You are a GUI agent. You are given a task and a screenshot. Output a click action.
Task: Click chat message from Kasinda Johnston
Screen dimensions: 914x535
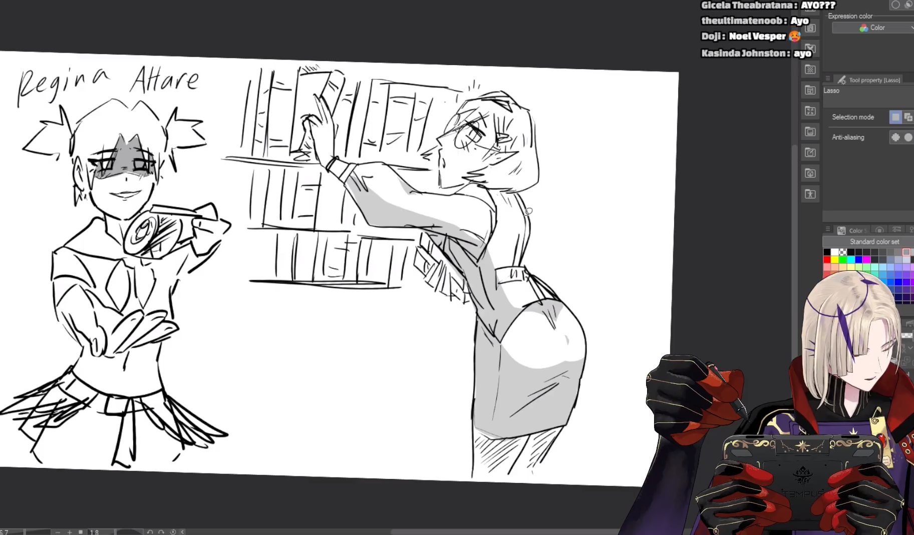(x=756, y=53)
